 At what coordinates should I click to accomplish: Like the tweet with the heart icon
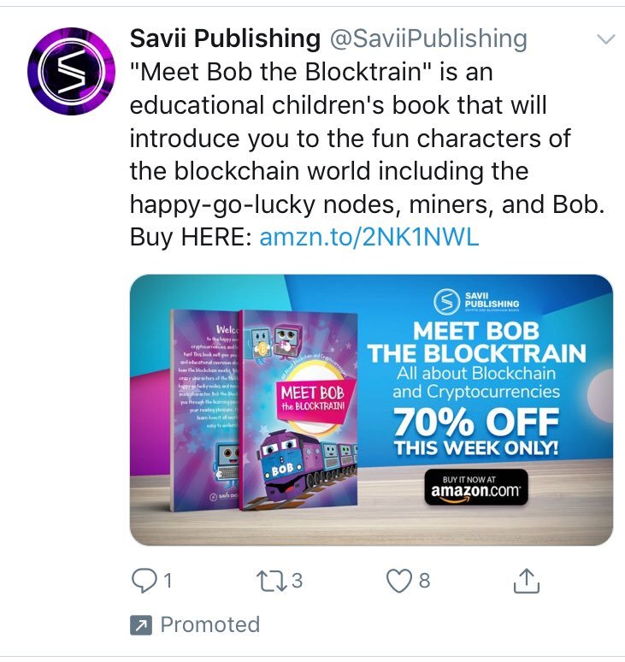point(398,581)
